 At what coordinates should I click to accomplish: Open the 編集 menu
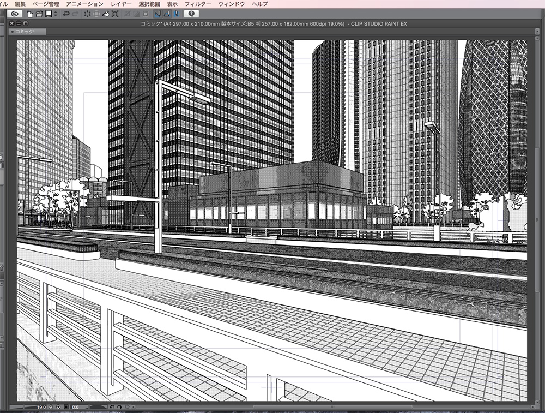[20, 4]
